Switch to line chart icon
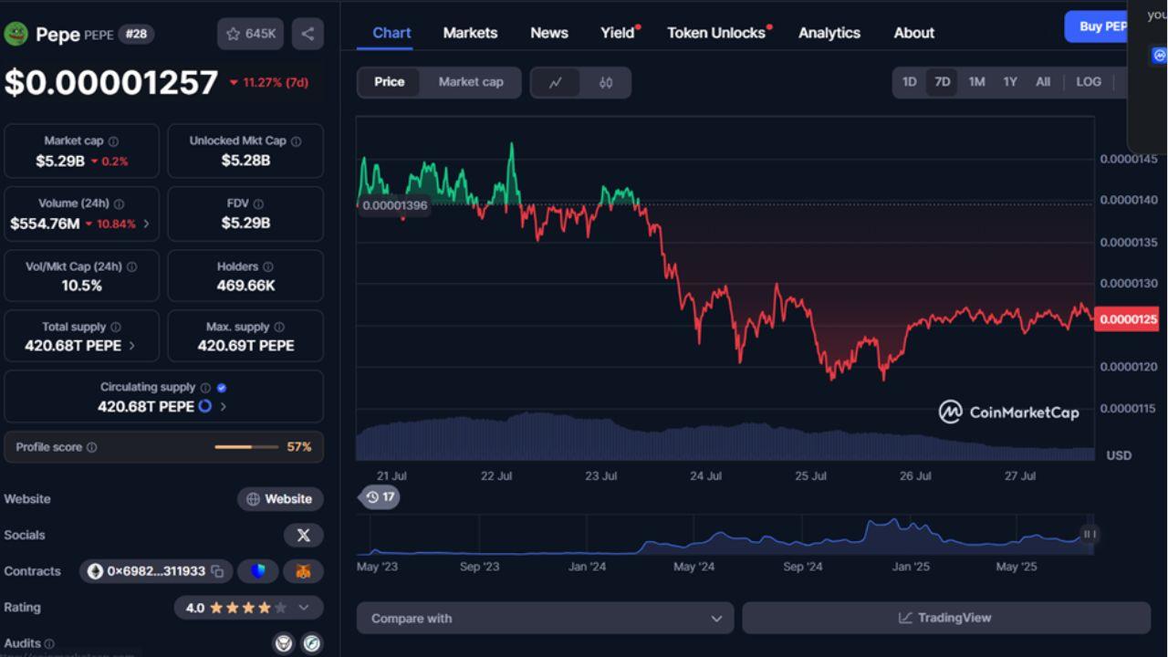 (556, 82)
